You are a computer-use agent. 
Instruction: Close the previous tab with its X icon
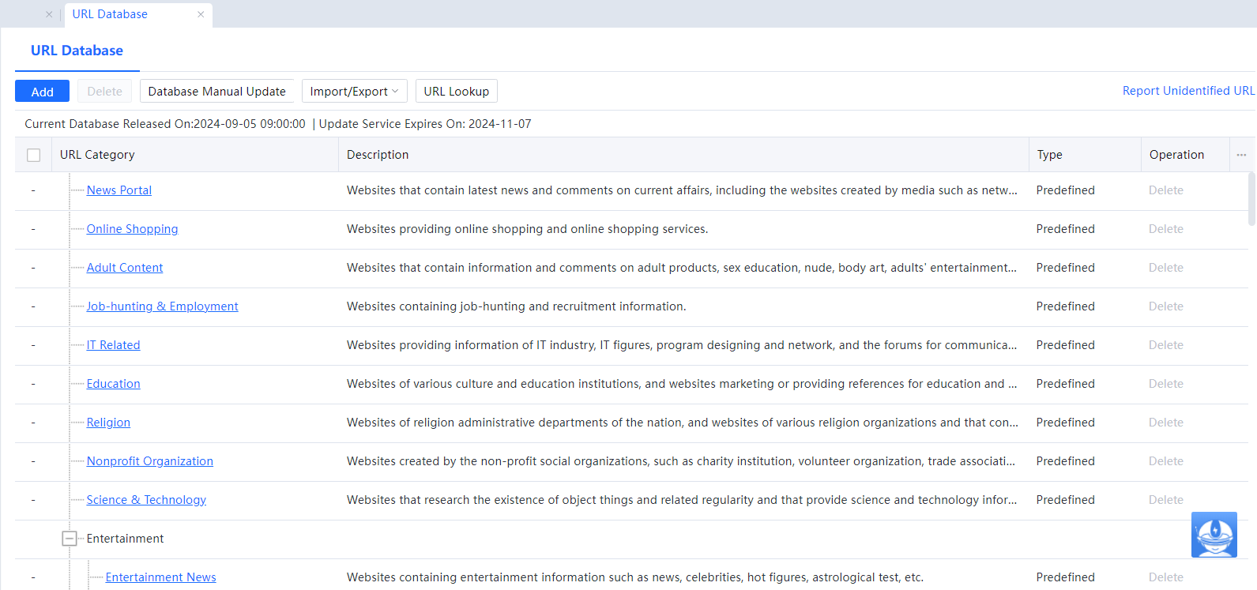pos(49,14)
